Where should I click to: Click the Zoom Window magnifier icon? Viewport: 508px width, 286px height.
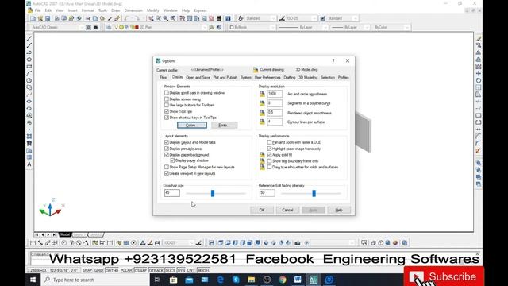(166, 18)
